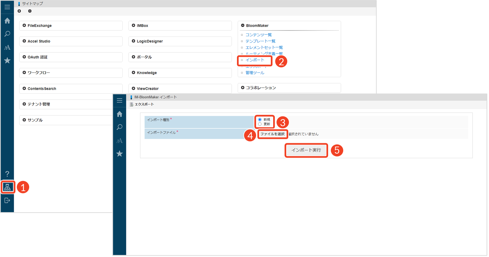The height and width of the screenshot is (257, 489).
Task: Expand the FileExchange category
Action: click(x=40, y=26)
